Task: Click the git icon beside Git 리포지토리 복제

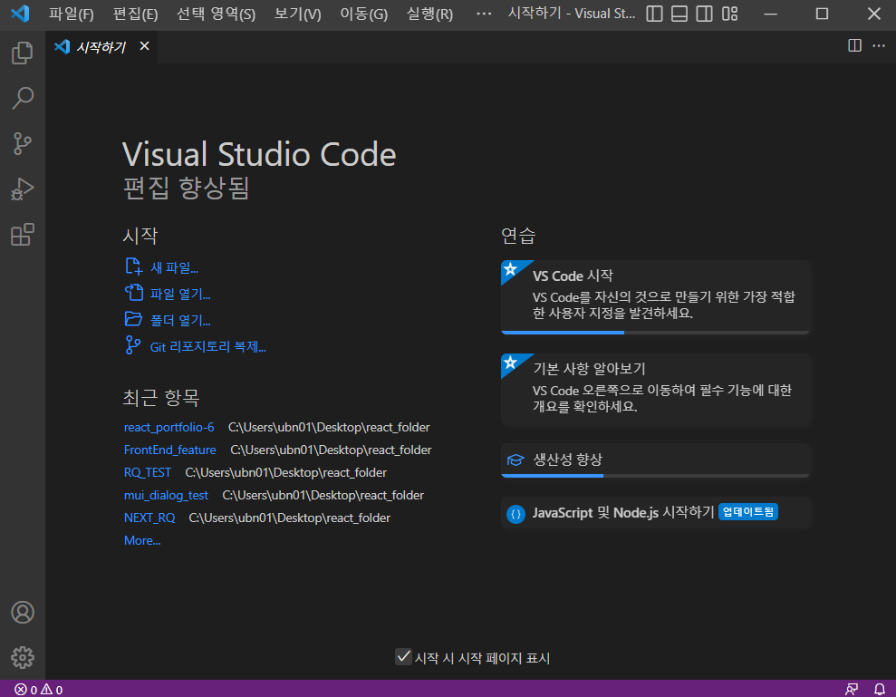Action: coord(132,345)
